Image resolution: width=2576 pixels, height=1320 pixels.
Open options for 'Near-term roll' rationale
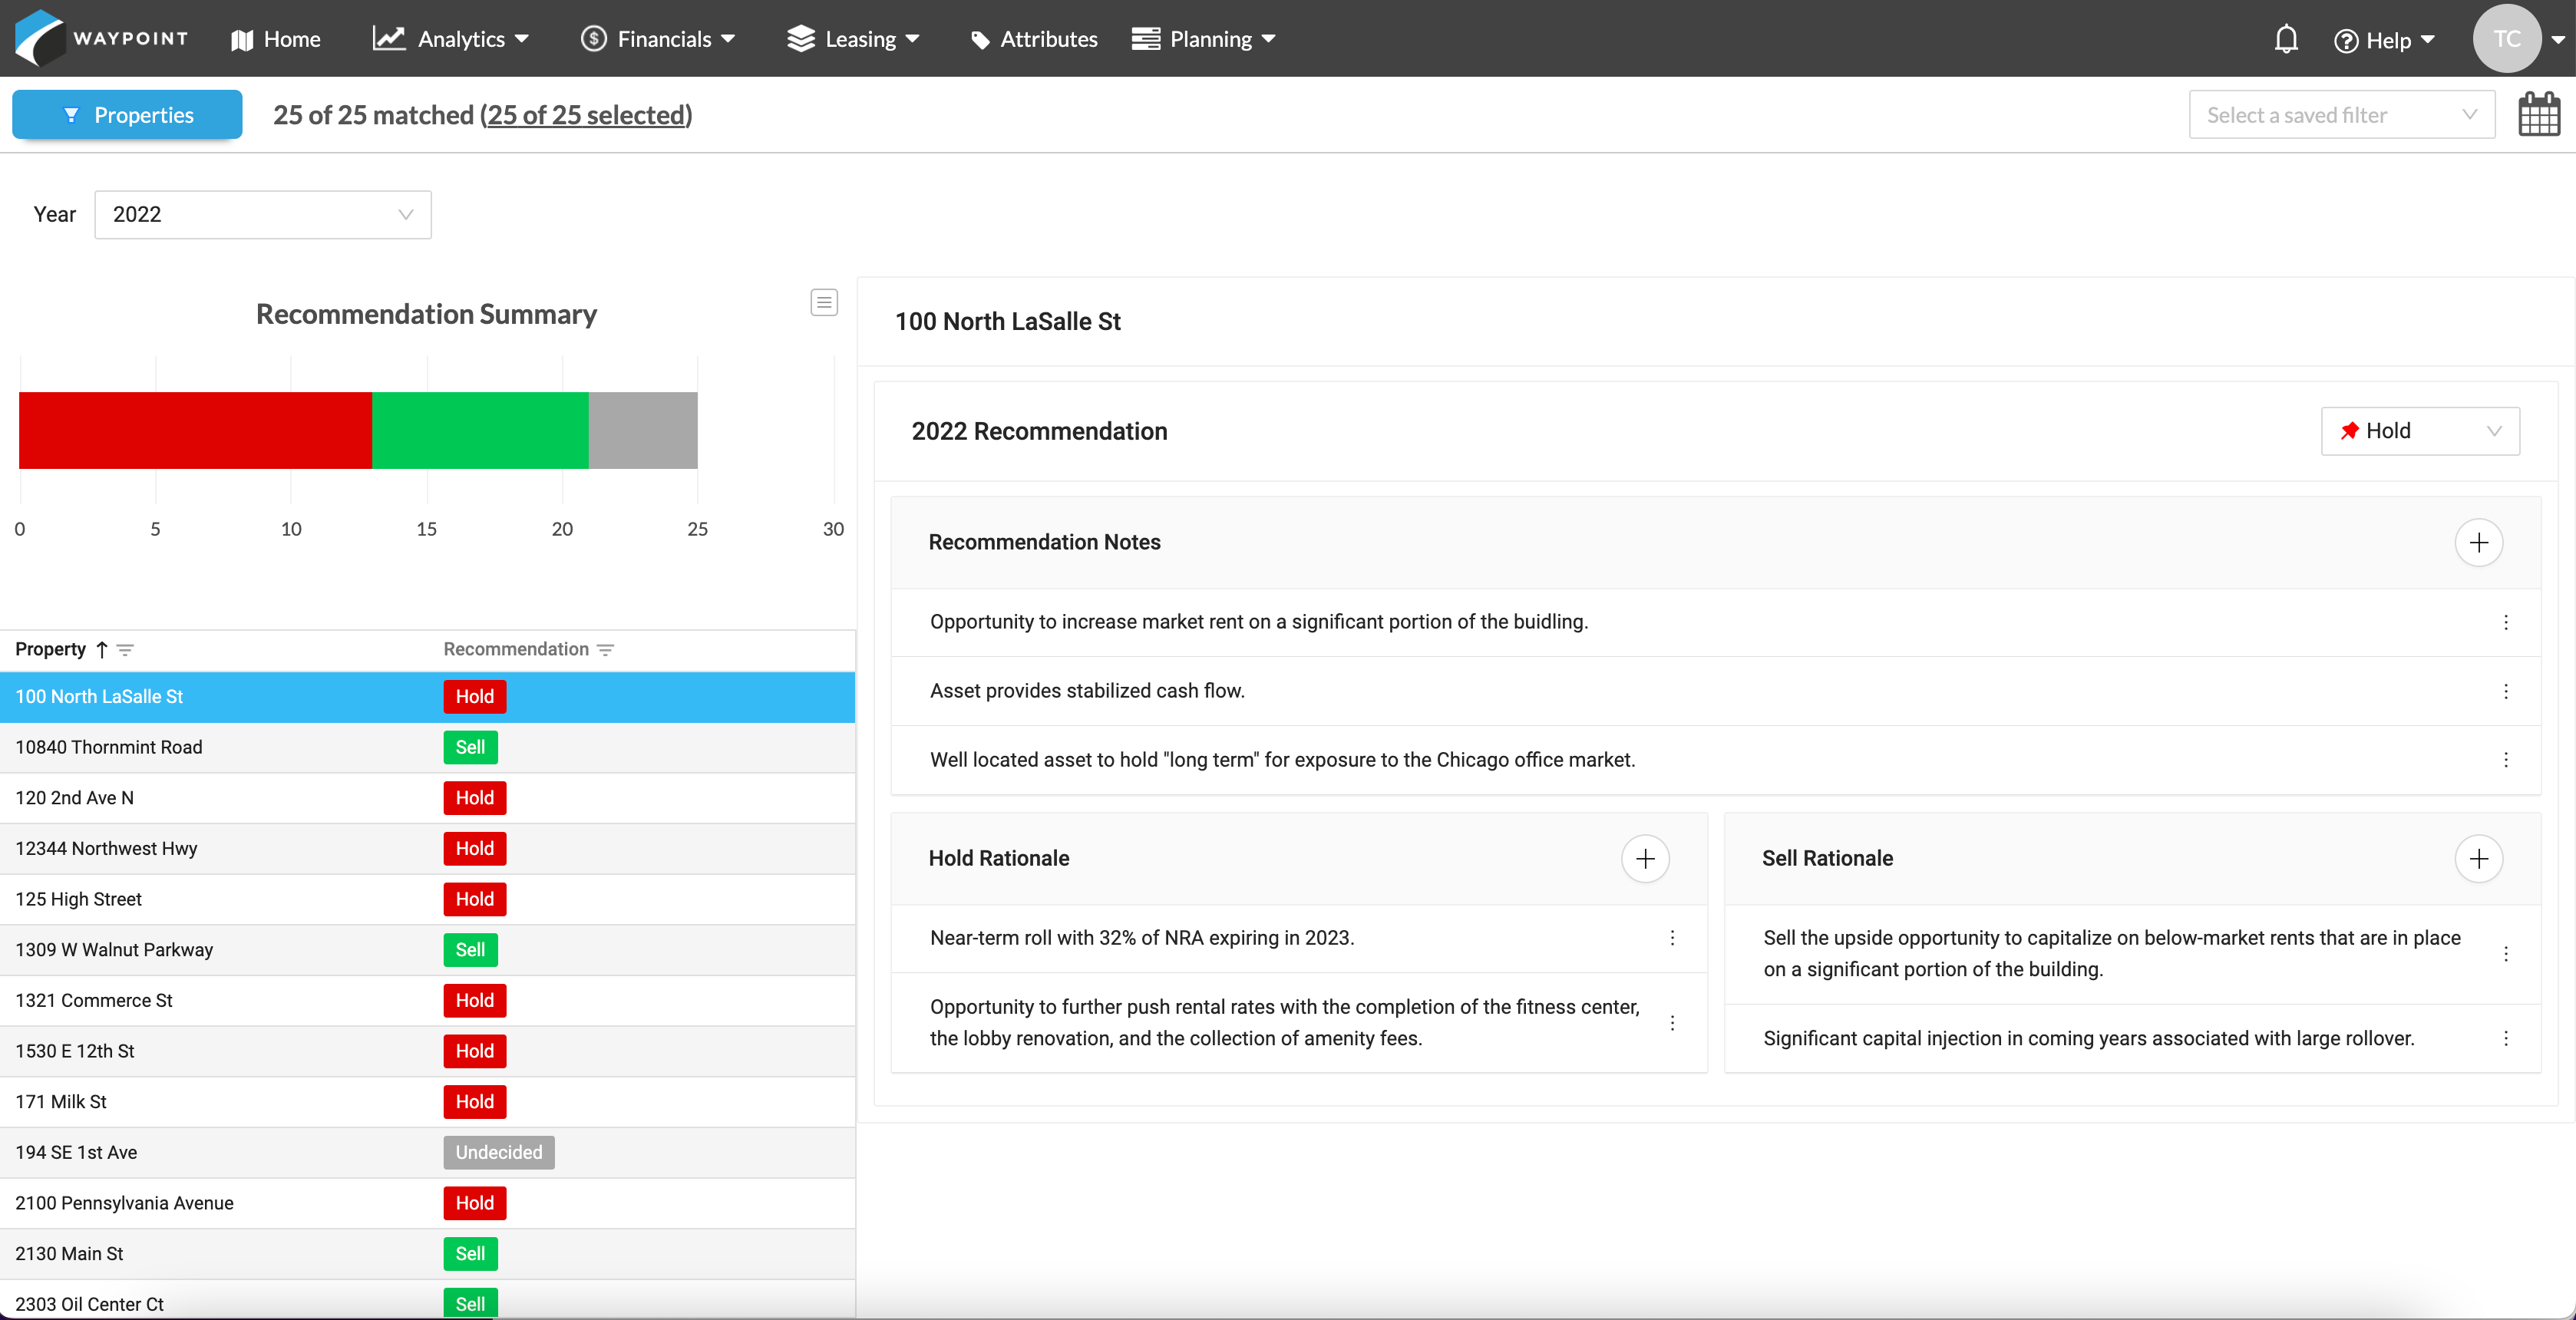[1672, 938]
